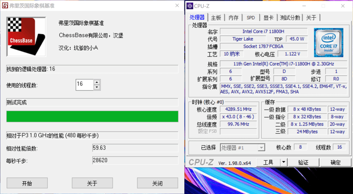Click the CPU-Z version text Ver. 1.98.0.x64

pos(235,163)
